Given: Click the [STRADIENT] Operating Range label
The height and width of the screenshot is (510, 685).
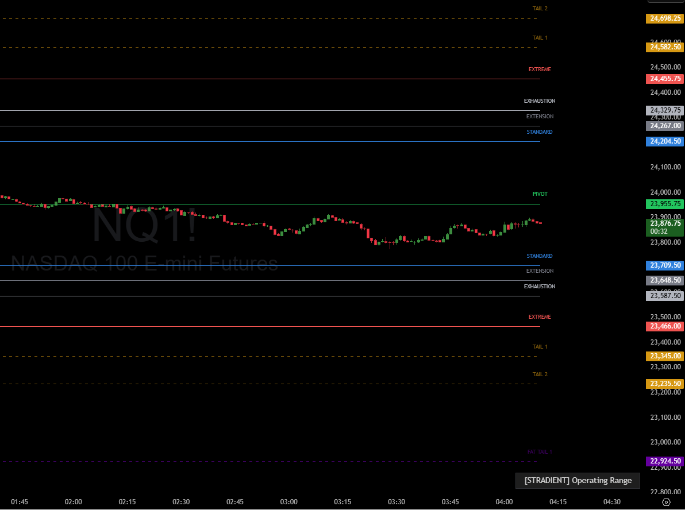Looking at the screenshot, I should 578,480.
